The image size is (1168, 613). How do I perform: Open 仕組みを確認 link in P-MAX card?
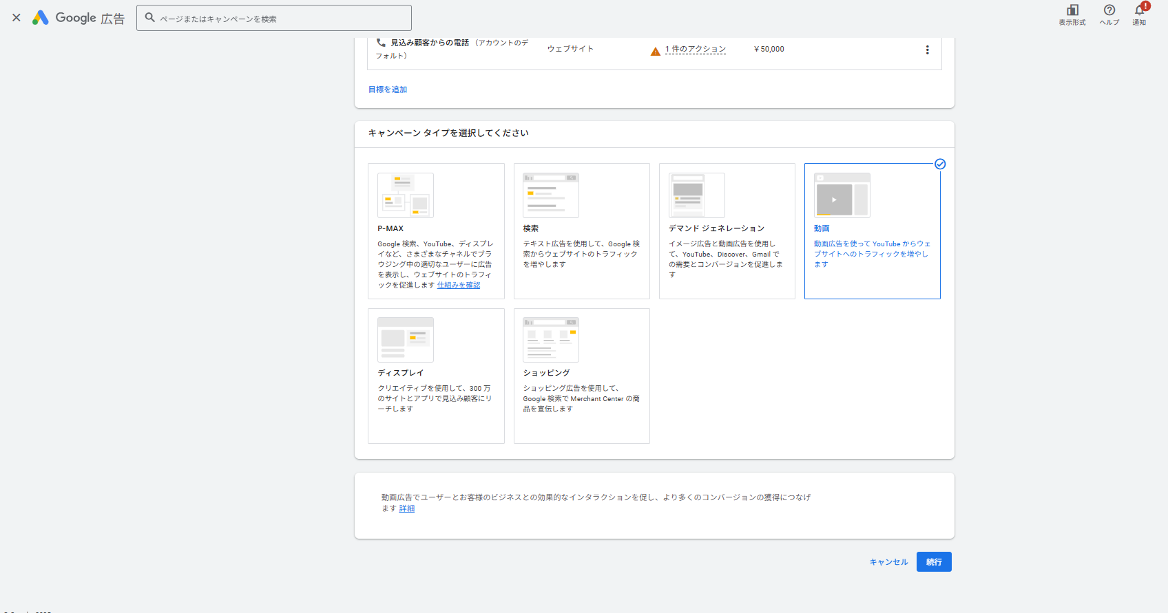pos(459,285)
